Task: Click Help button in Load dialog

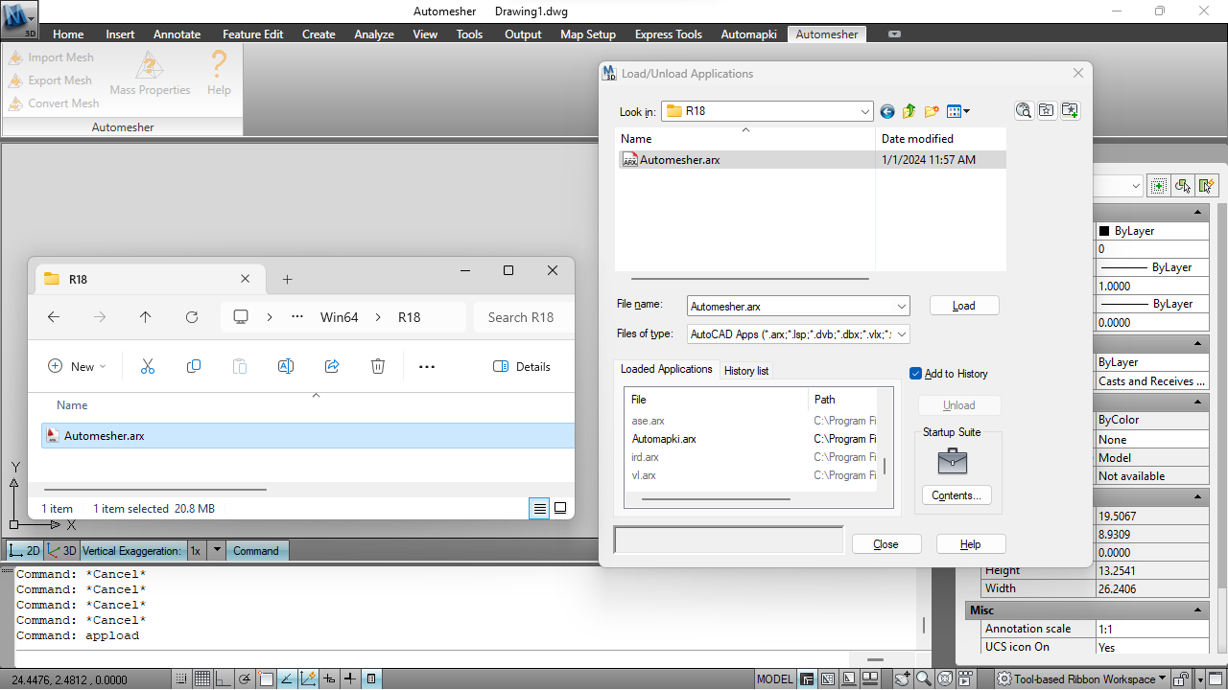Action: pos(971,544)
